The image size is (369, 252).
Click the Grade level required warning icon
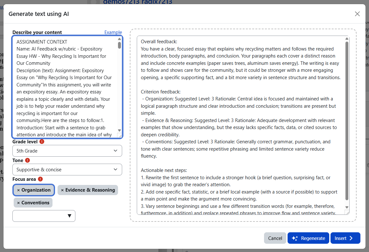coord(42,142)
